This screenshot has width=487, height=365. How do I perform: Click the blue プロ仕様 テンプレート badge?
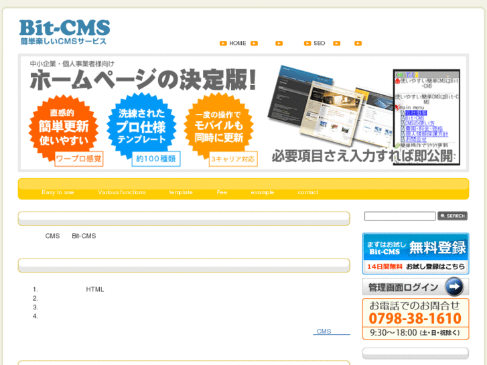[x=141, y=126]
